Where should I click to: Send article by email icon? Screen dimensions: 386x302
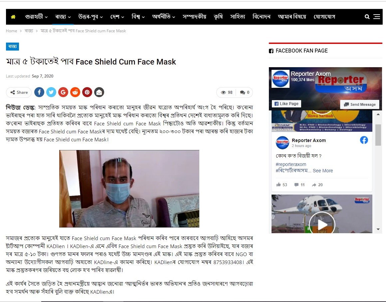pyautogui.click(x=99, y=92)
